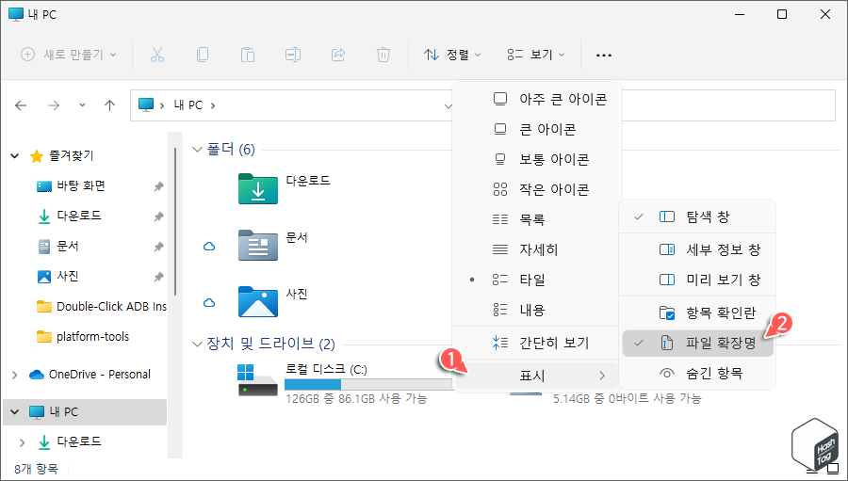This screenshot has width=848, height=481.
Task: Collapse the 폴더 (6) group
Action: 197,149
